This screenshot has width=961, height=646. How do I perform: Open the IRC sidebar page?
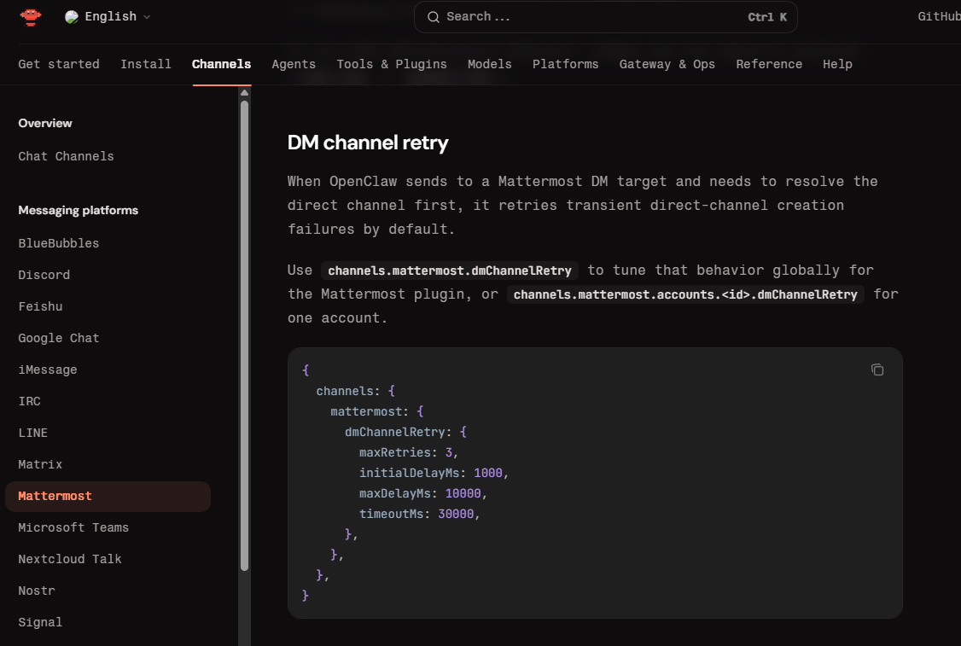tap(29, 401)
